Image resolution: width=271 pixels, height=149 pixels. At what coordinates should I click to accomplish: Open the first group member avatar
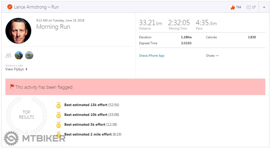click(19, 55)
